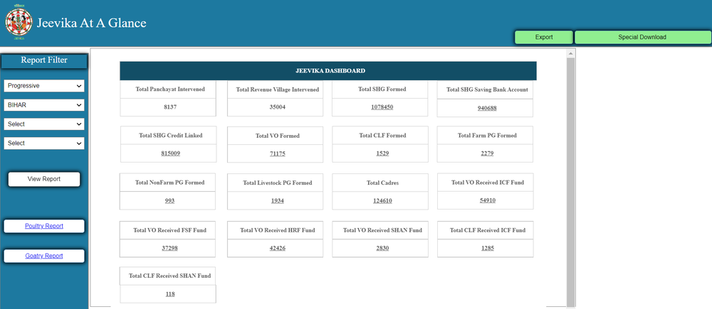
Task: Click the Total VO Received SHAN Fund label
Action: 382,230
